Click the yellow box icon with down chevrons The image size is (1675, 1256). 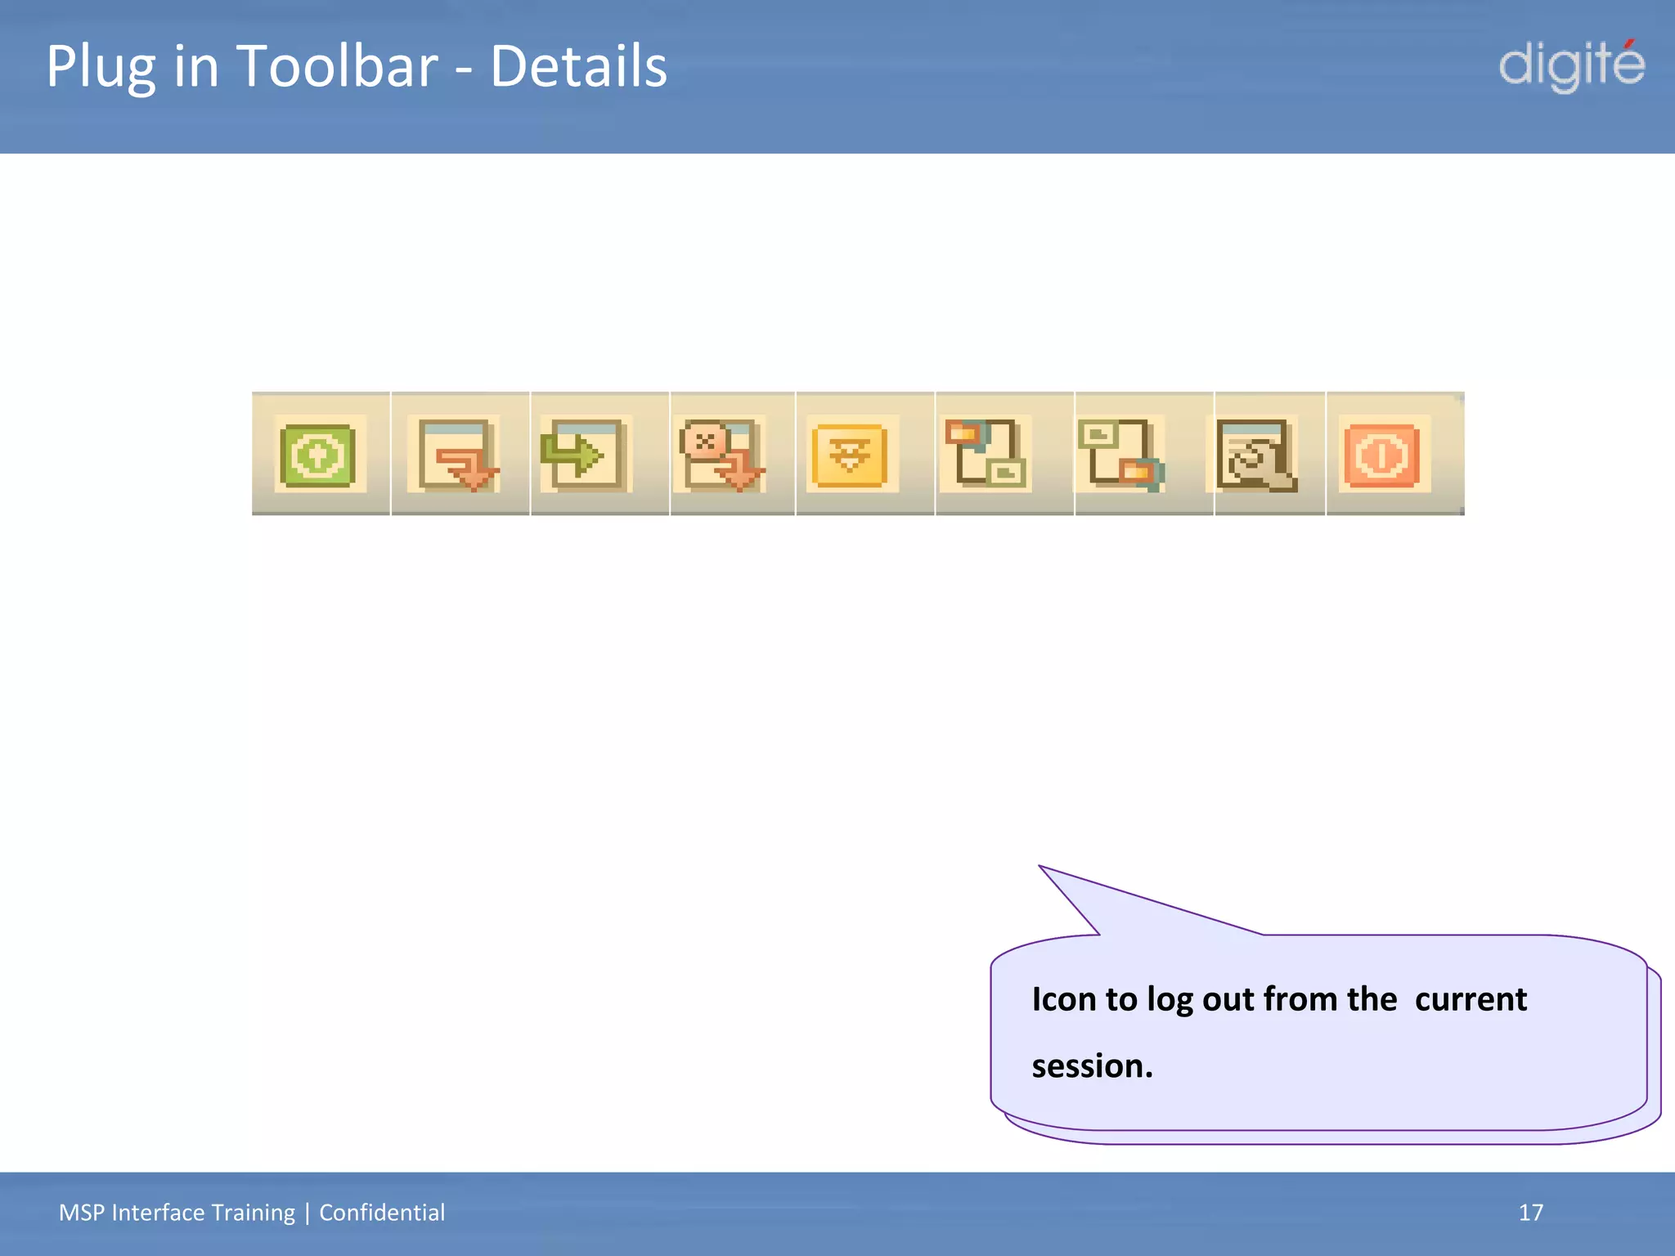coord(851,455)
